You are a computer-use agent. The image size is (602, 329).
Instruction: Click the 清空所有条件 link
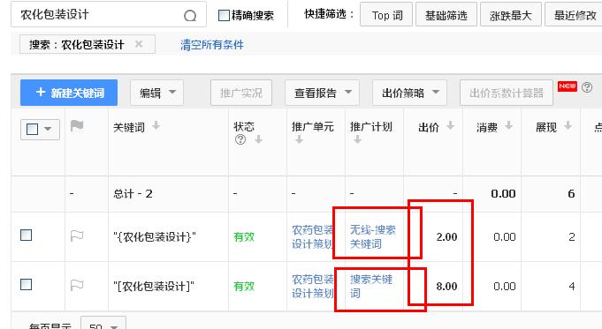(x=212, y=45)
